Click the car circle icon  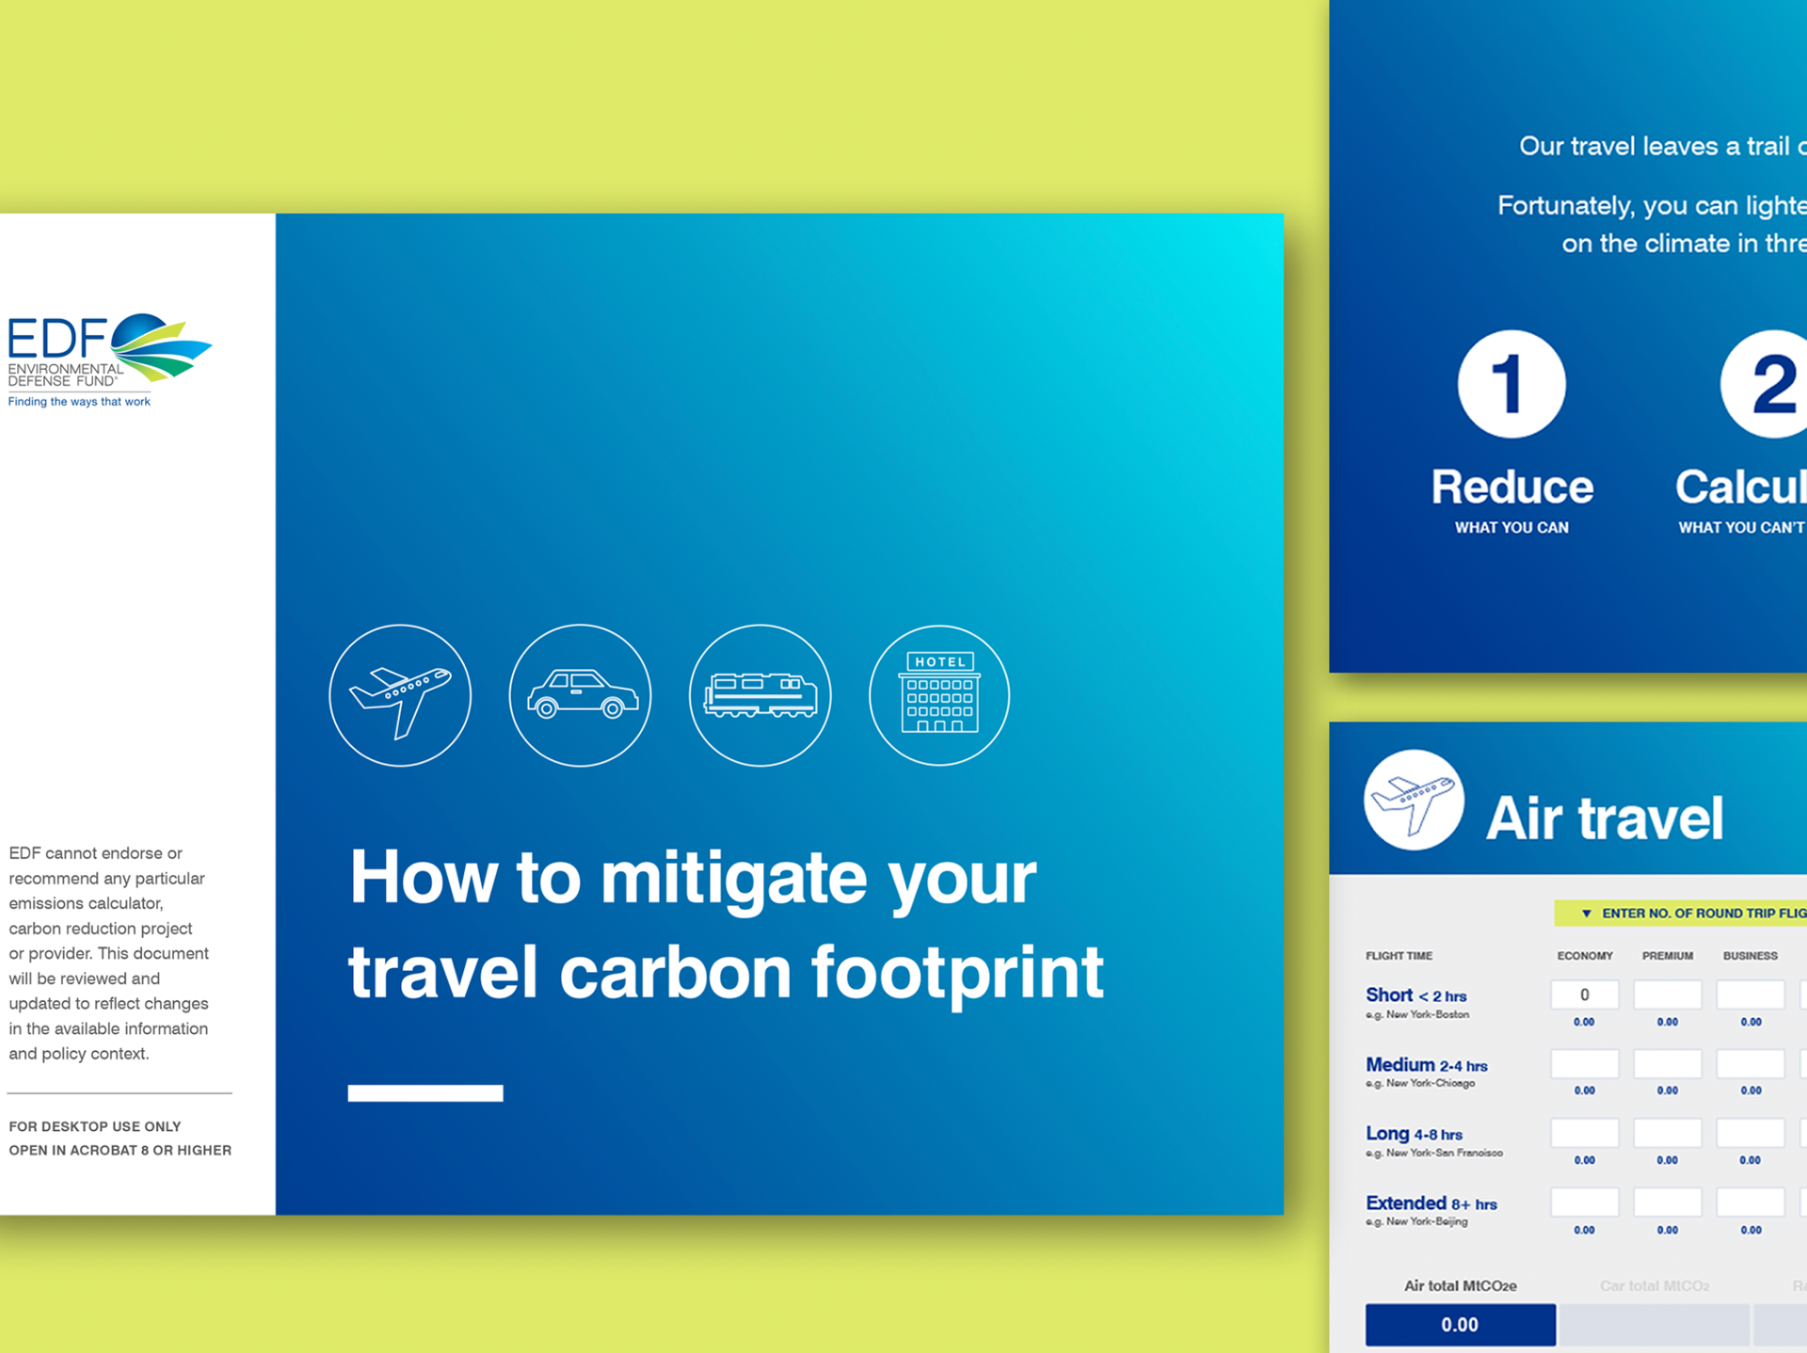[580, 695]
